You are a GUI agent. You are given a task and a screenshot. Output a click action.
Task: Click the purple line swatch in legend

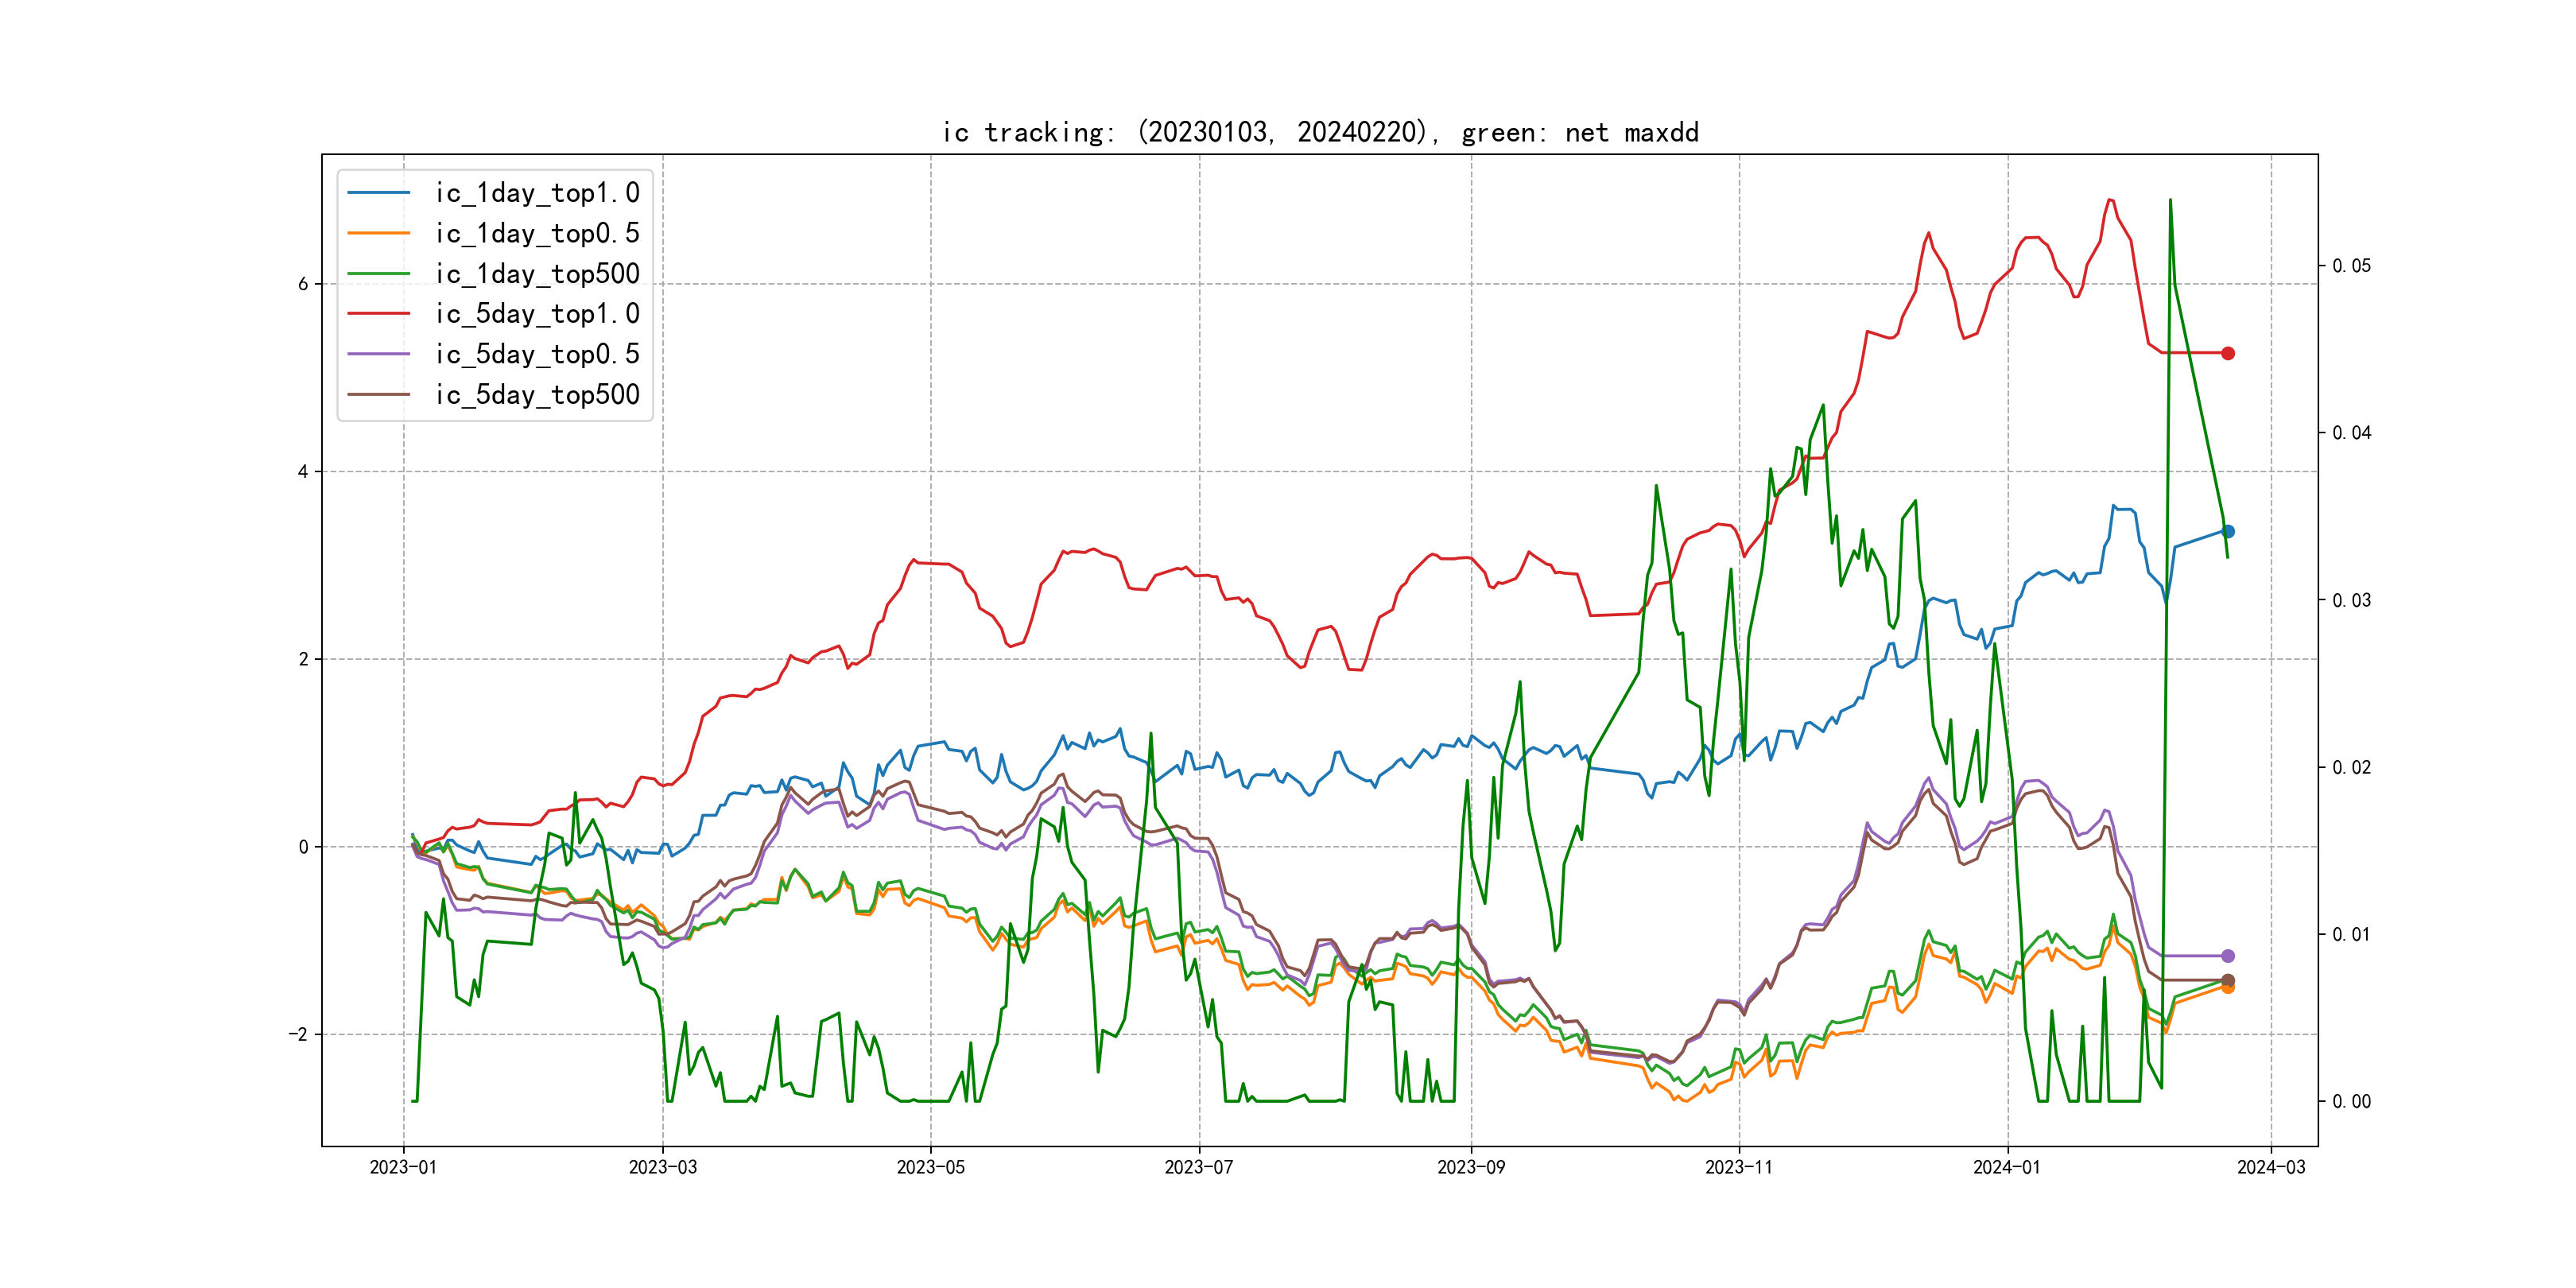(x=378, y=354)
